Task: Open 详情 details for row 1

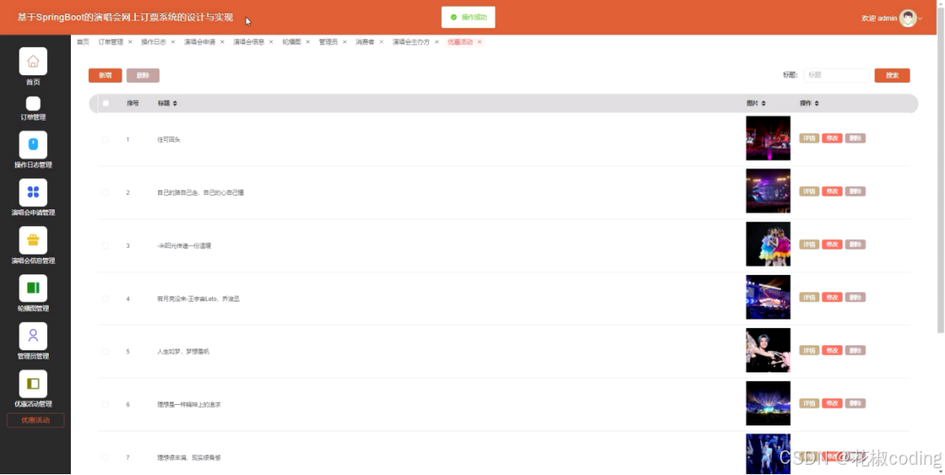Action: coord(809,138)
